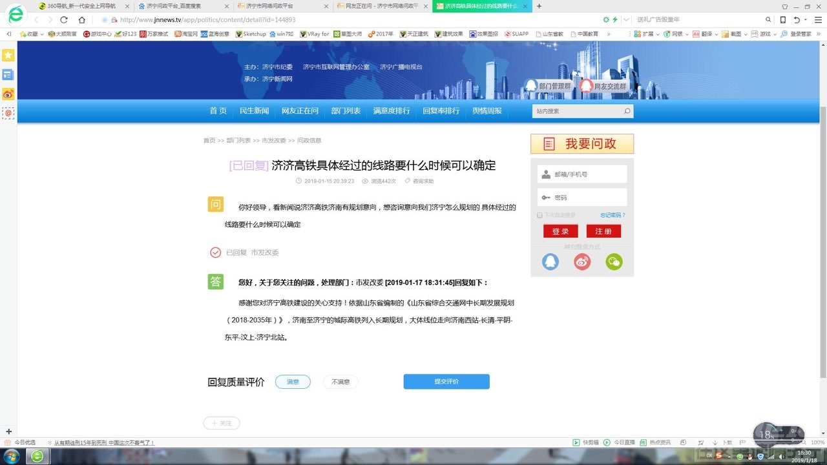The height and width of the screenshot is (465, 827).
Task: Click the 忘记密码 link
Action: pyautogui.click(x=612, y=215)
